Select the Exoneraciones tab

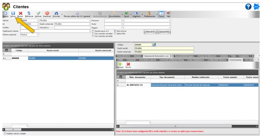(235, 60)
